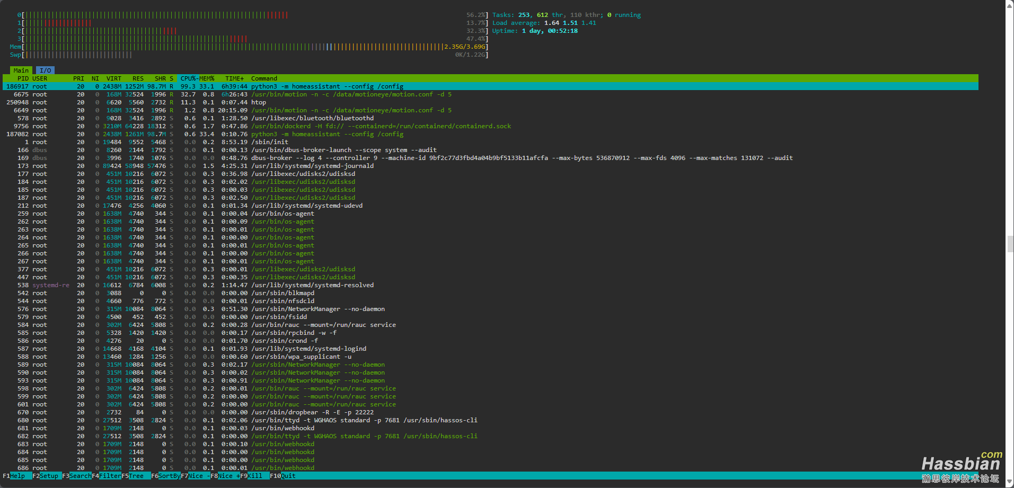Image resolution: width=1014 pixels, height=488 pixels.
Task: Select the nfsdcld process row
Action: [490, 301]
